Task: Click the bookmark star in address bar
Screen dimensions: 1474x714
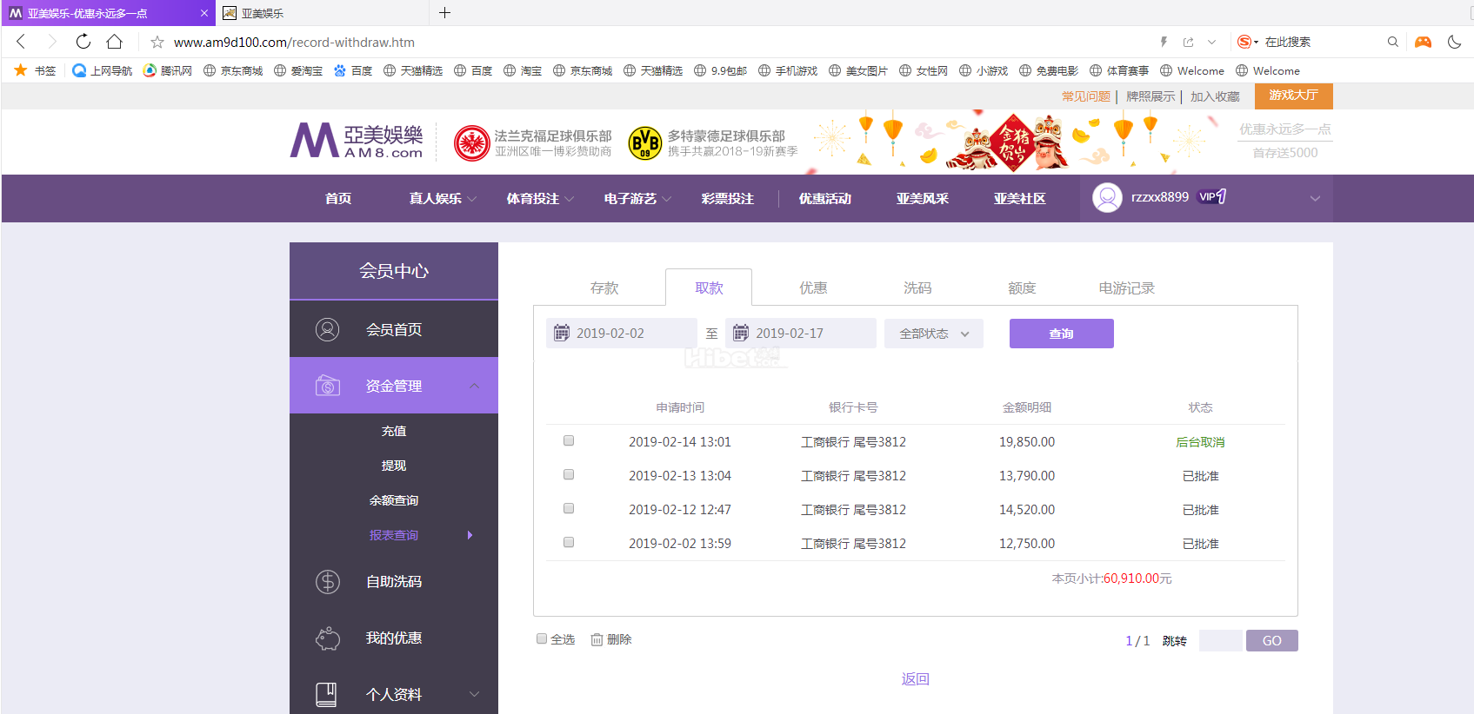Action: 157,43
